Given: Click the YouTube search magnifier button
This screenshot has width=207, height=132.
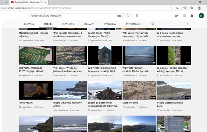Looking at the screenshot, I should coord(128,16).
